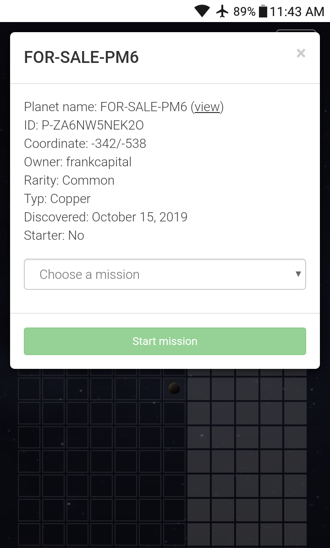Tap the Wi-Fi icon in status bar
This screenshot has height=548, width=330.
pos(202,11)
